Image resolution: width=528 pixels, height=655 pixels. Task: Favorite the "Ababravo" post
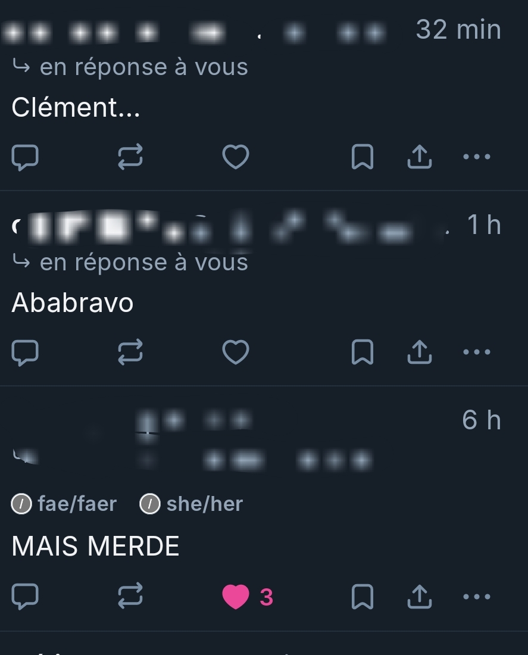click(236, 352)
